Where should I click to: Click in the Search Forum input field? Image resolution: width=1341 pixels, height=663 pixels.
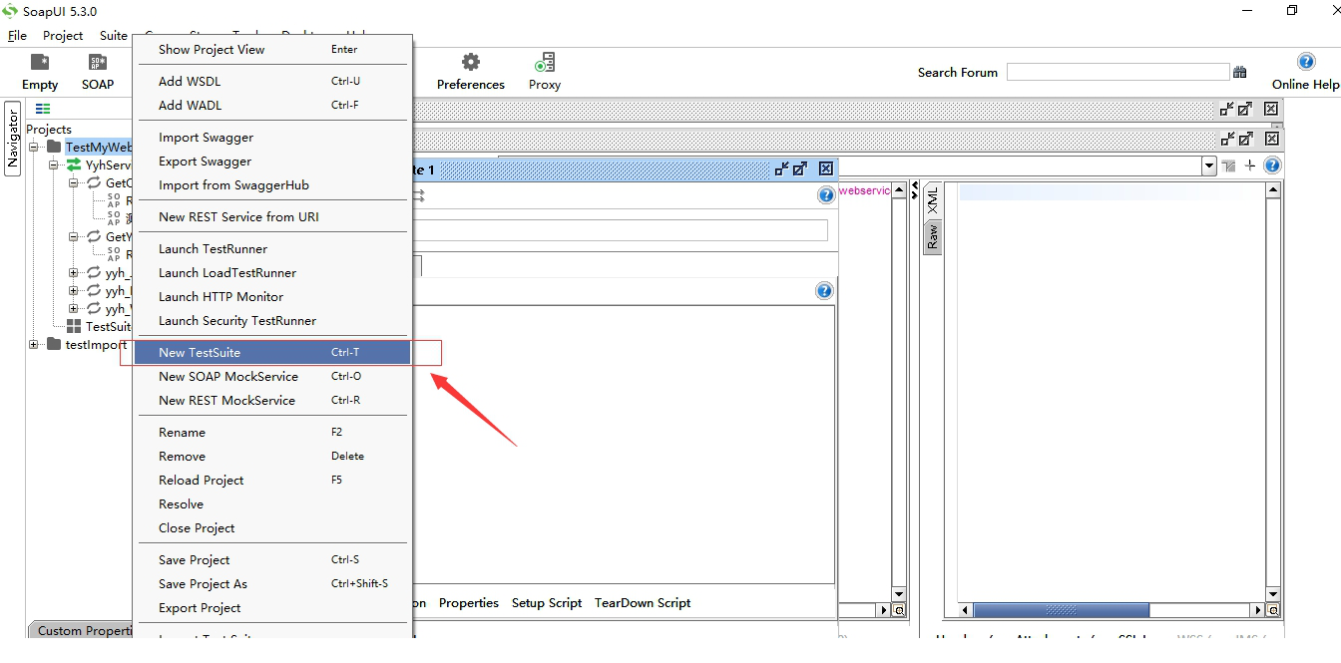tap(1117, 72)
